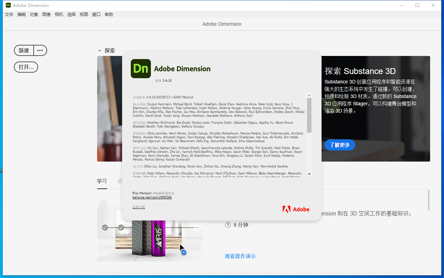
Task: Open the ••• menu beside 新建
Action: (x=40, y=50)
